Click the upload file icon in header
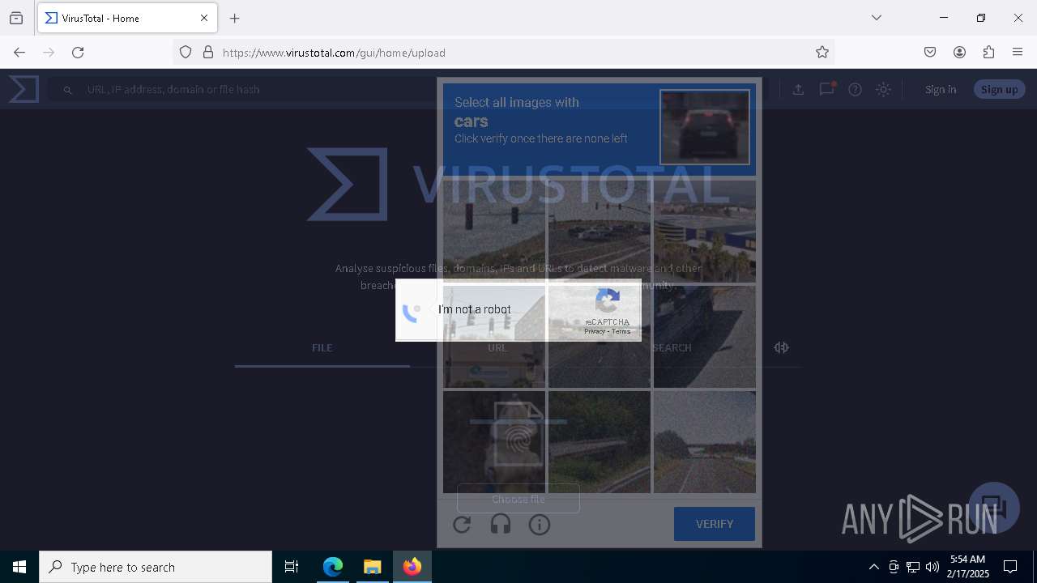1037x583 pixels. (x=798, y=89)
